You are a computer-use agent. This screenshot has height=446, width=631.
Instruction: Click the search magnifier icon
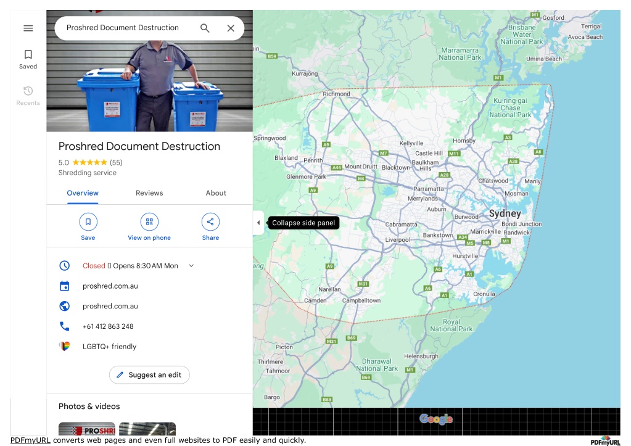click(x=205, y=28)
